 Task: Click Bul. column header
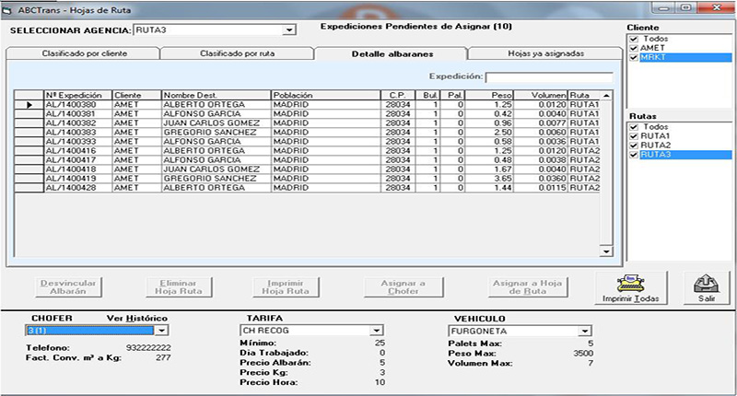(x=428, y=96)
